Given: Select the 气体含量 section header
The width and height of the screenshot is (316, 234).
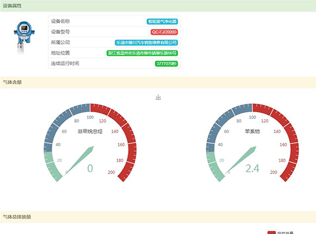Looking at the screenshot, I should pos(13,82).
